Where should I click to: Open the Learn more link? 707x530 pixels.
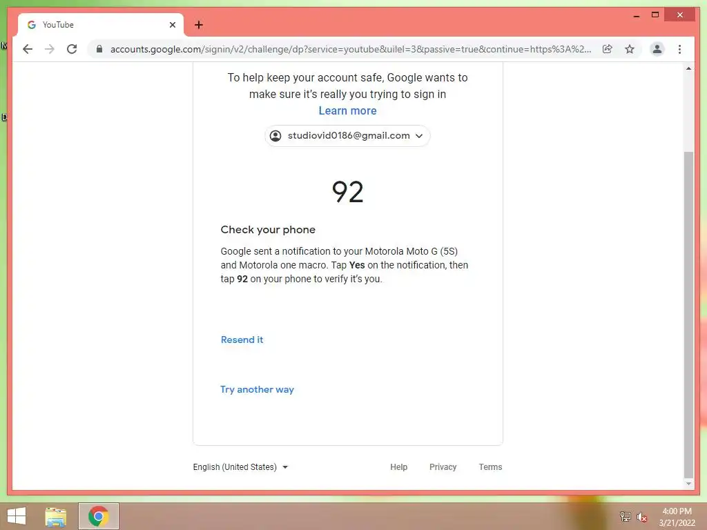(x=347, y=111)
